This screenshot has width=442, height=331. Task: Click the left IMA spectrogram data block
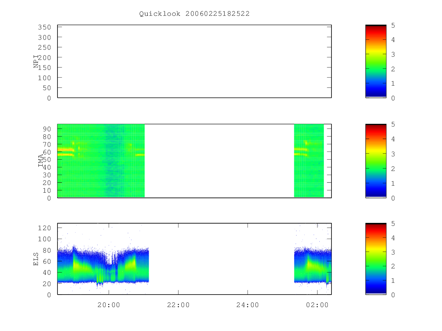[x=101, y=161]
